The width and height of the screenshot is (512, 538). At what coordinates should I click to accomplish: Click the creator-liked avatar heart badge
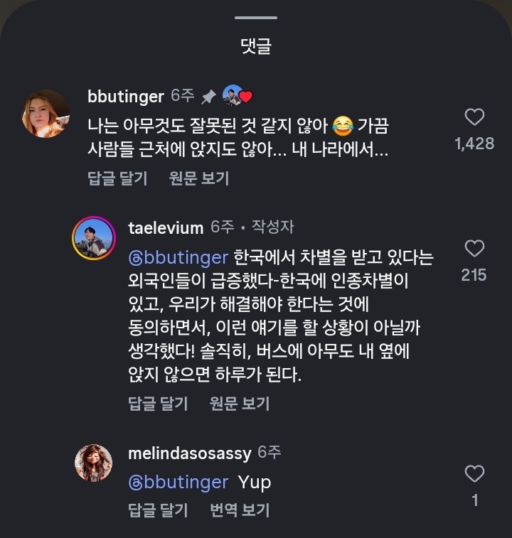click(x=238, y=96)
